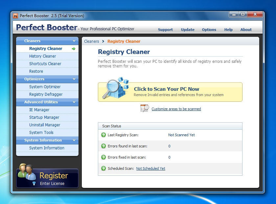Click the Errors found in last scan label
The width and height of the screenshot is (276, 204).
click(127, 146)
